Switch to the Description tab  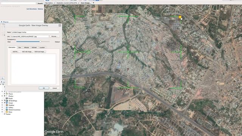(x=12, y=47)
